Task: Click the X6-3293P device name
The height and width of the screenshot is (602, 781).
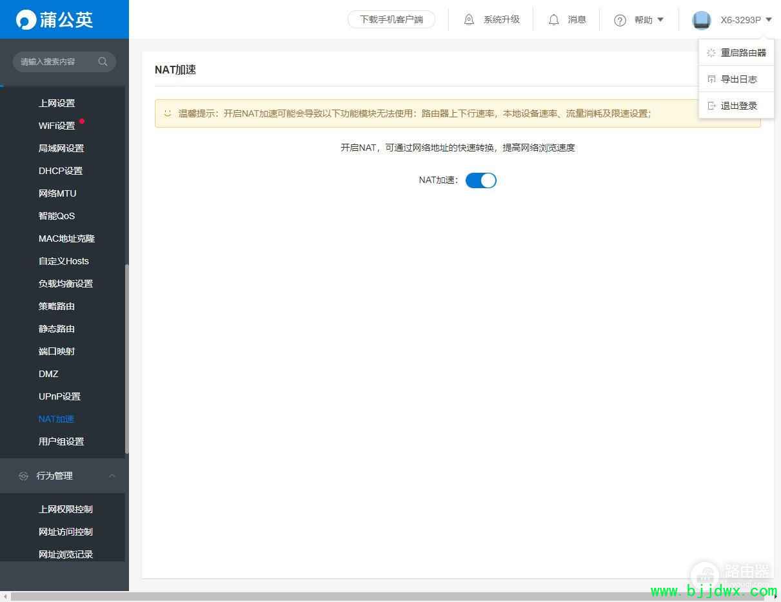Action: click(741, 20)
